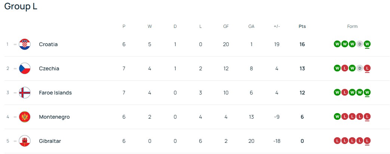The width and height of the screenshot is (390, 154).
Task: Open the Gibraltar team link
Action: point(50,141)
